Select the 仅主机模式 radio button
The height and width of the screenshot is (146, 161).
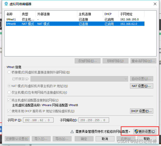[9, 92]
